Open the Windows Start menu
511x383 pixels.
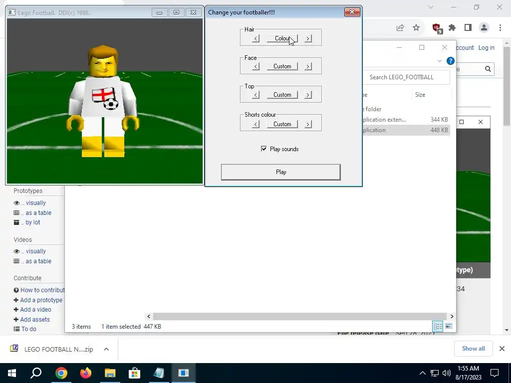pyautogui.click(x=12, y=373)
